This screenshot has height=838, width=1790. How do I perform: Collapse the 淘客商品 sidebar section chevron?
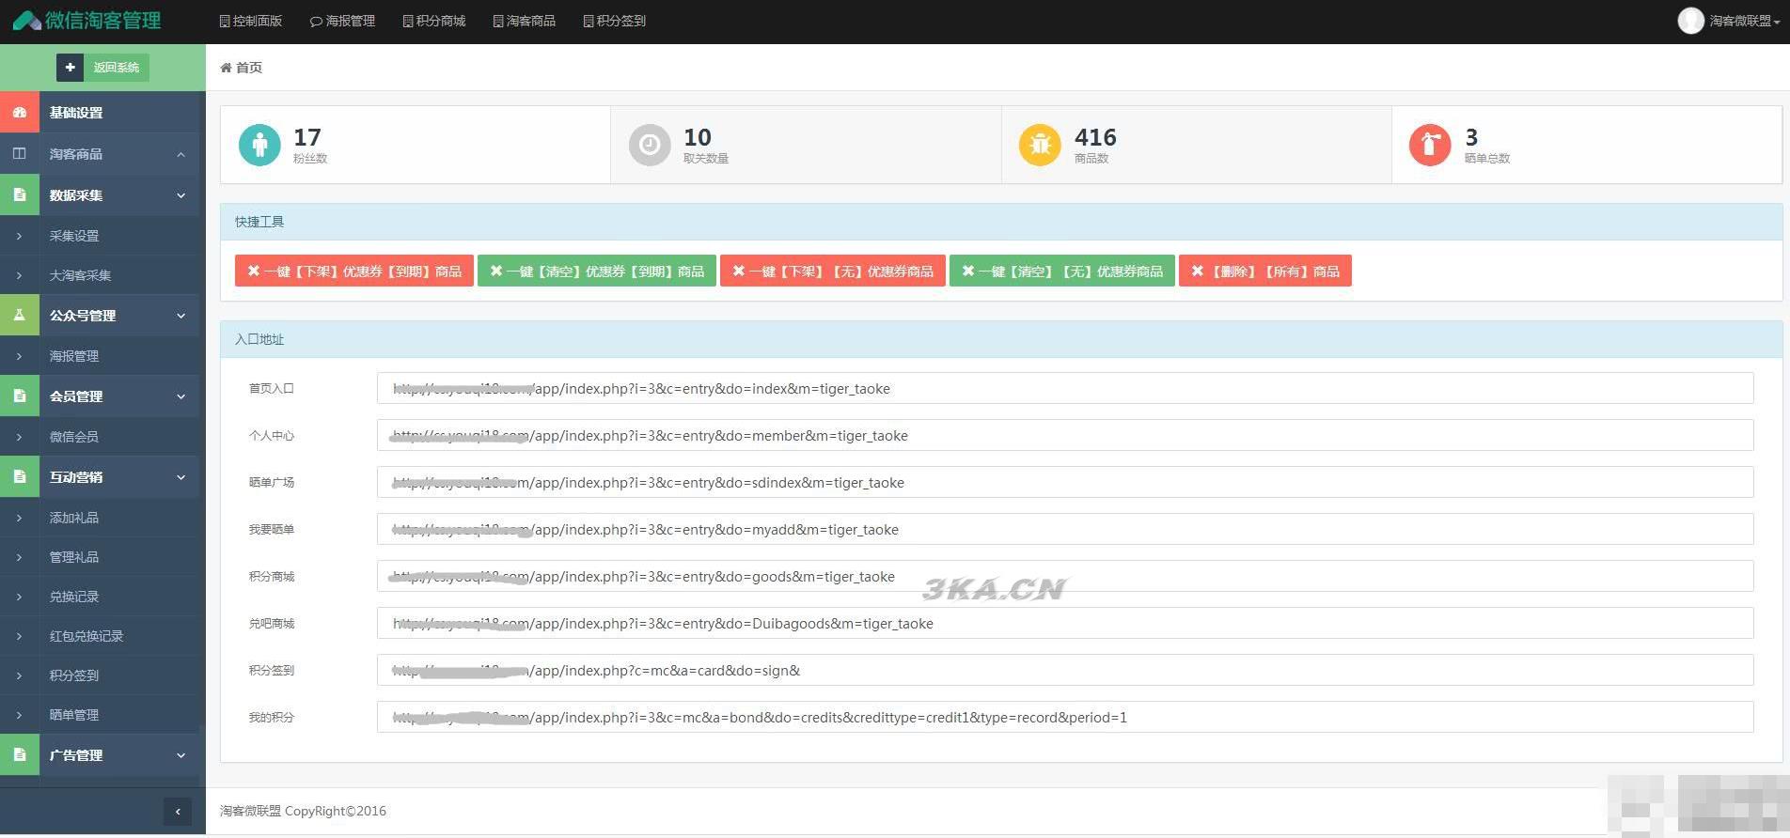click(181, 154)
